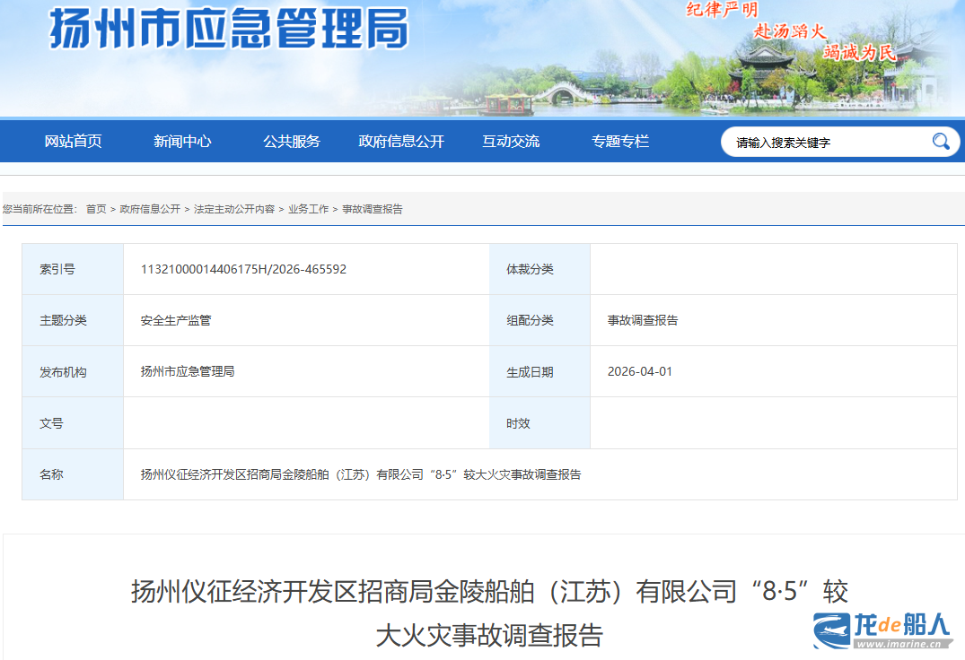Image resolution: width=965 pixels, height=660 pixels.
Task: Focus the search keyword input field
Action: [826, 142]
